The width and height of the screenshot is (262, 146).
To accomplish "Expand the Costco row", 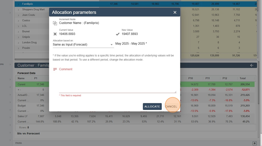I will tap(18, 21).
